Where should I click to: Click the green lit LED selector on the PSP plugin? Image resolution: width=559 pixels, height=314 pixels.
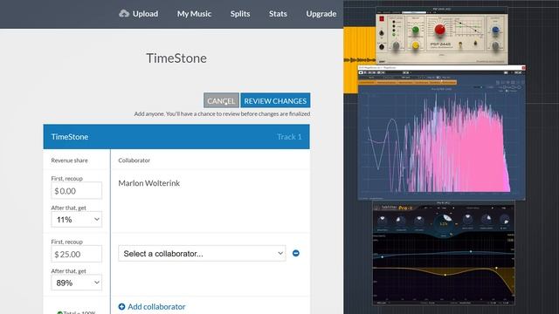point(394,35)
